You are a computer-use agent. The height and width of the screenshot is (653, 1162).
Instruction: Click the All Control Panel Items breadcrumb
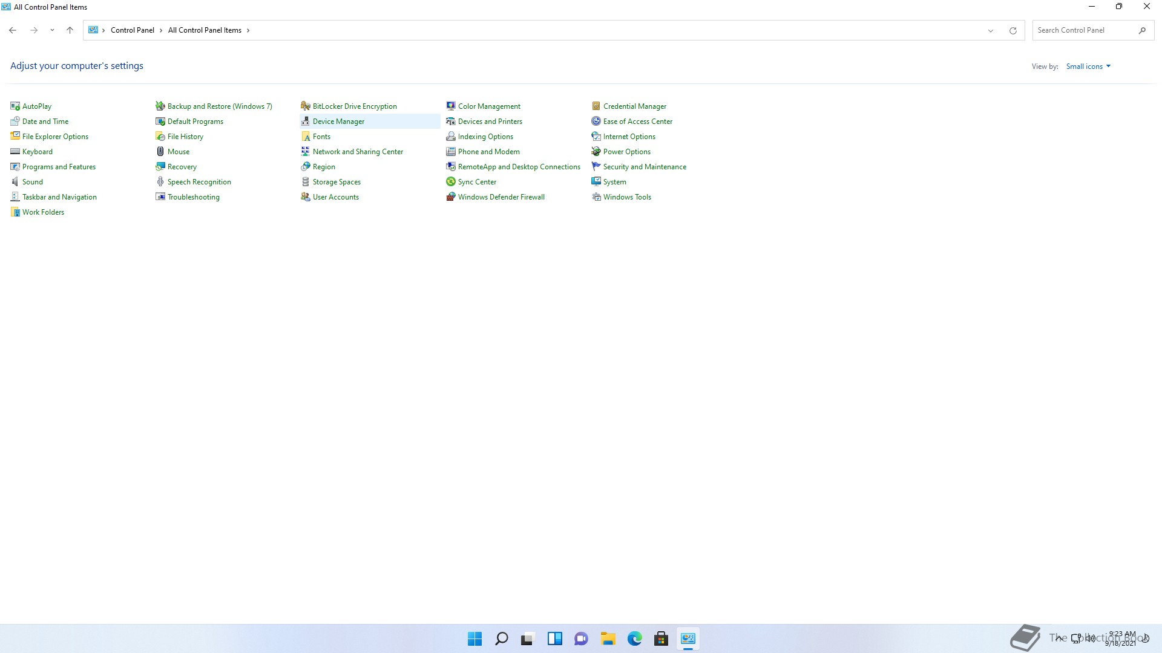point(205,30)
